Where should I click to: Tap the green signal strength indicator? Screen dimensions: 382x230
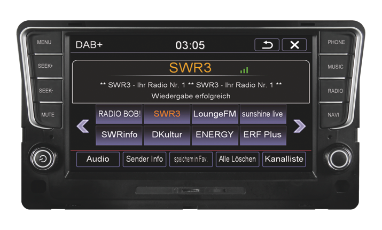[x=244, y=70]
